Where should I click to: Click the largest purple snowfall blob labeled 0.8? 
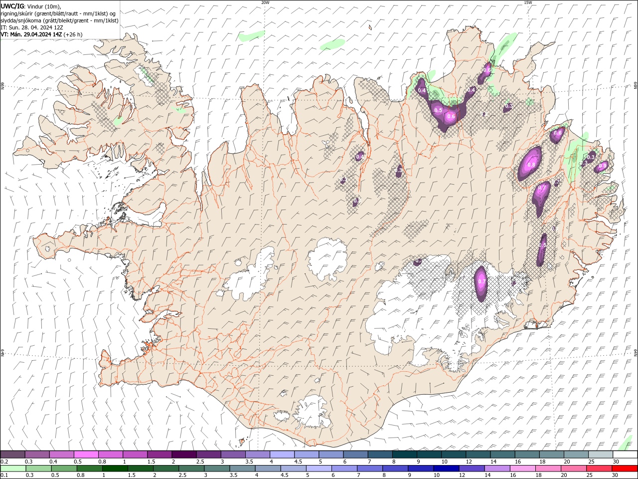tap(530, 163)
